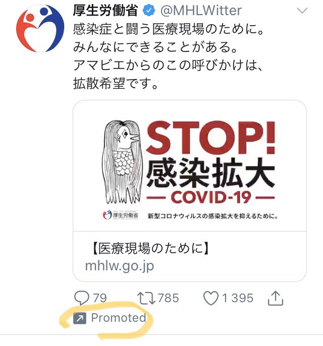
Task: Follow the mhlw.go.jp link
Action: click(x=120, y=266)
